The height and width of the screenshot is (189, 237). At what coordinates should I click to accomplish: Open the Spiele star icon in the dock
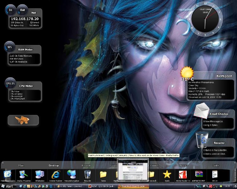click(x=167, y=175)
